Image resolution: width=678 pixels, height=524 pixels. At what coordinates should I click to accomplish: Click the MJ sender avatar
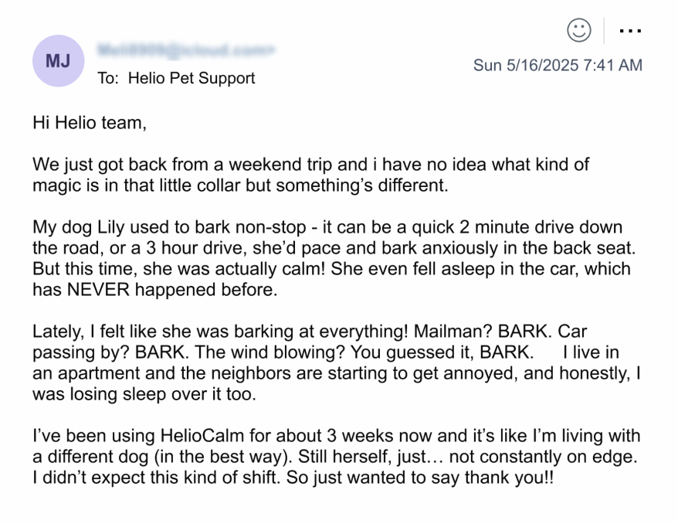point(58,60)
